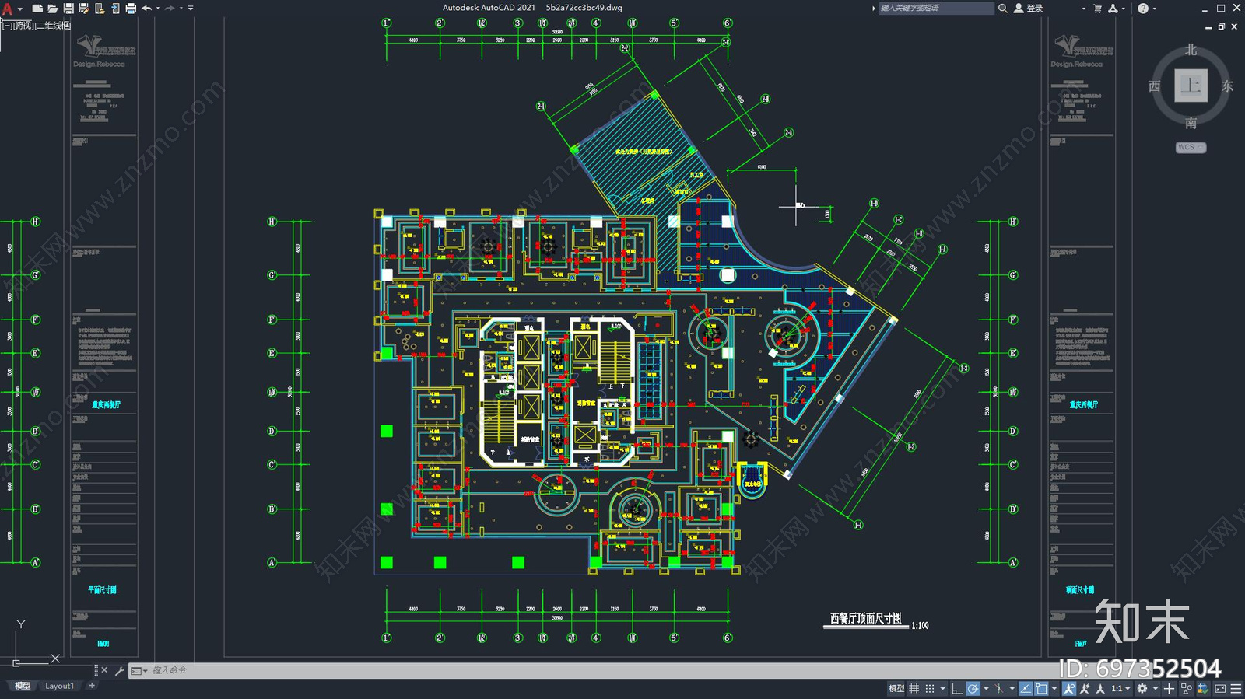The width and height of the screenshot is (1245, 699).
Task: Open the AutoCAD application menu logo
Action: [x=7, y=9]
